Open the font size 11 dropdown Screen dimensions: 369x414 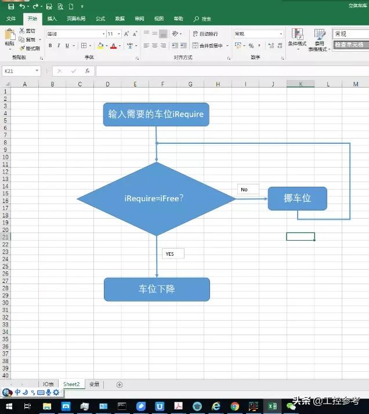tap(119, 34)
